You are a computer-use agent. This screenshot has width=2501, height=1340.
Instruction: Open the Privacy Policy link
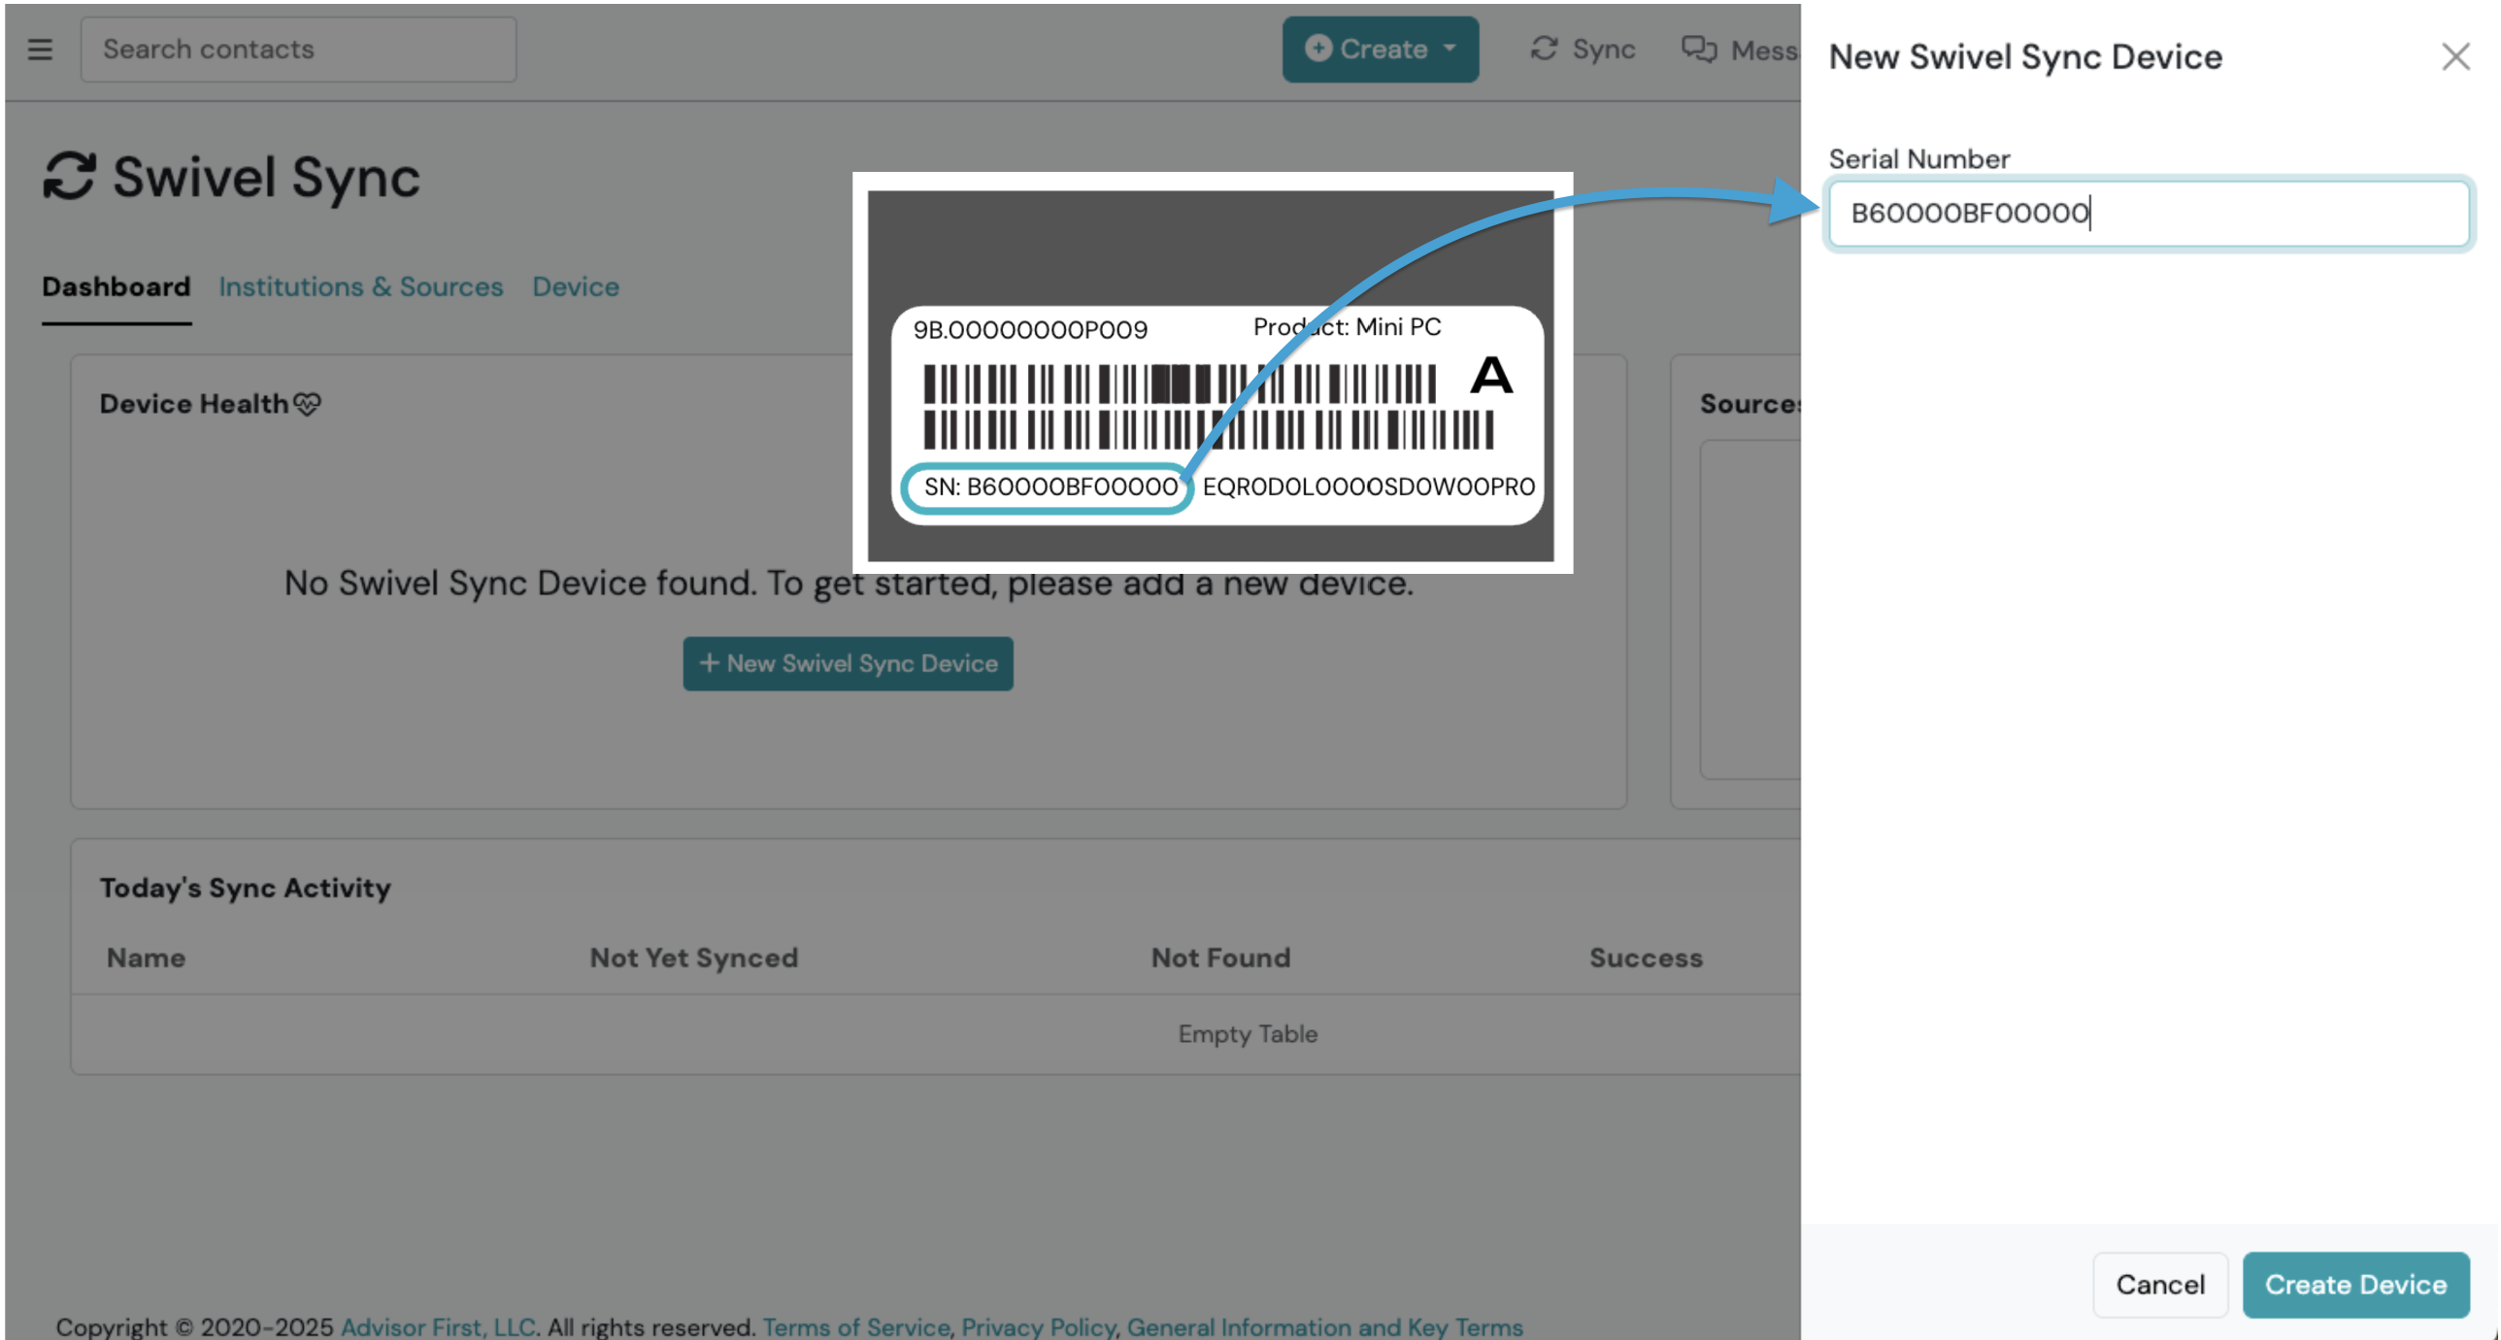coord(1038,1326)
